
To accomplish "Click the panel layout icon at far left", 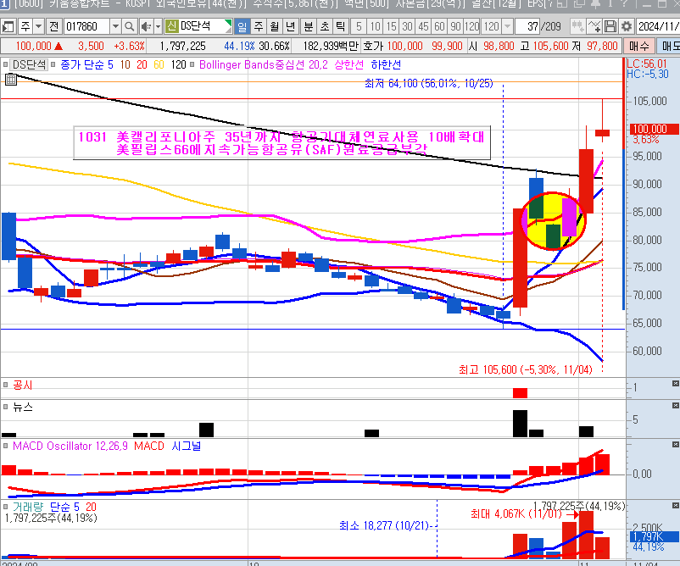I will click(8, 27).
